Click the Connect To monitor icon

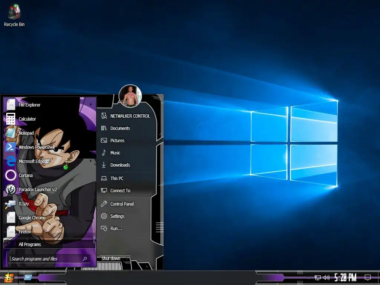[104, 190]
